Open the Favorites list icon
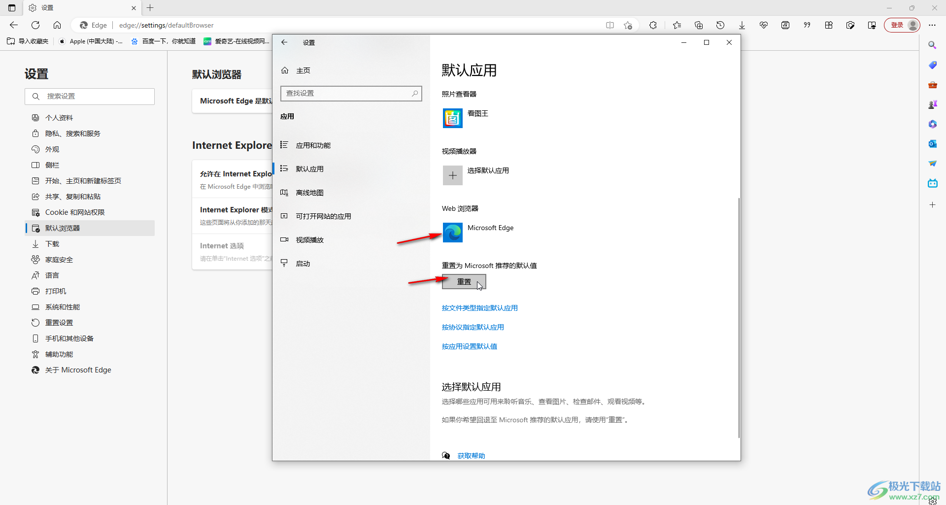946x505 pixels. tap(677, 25)
